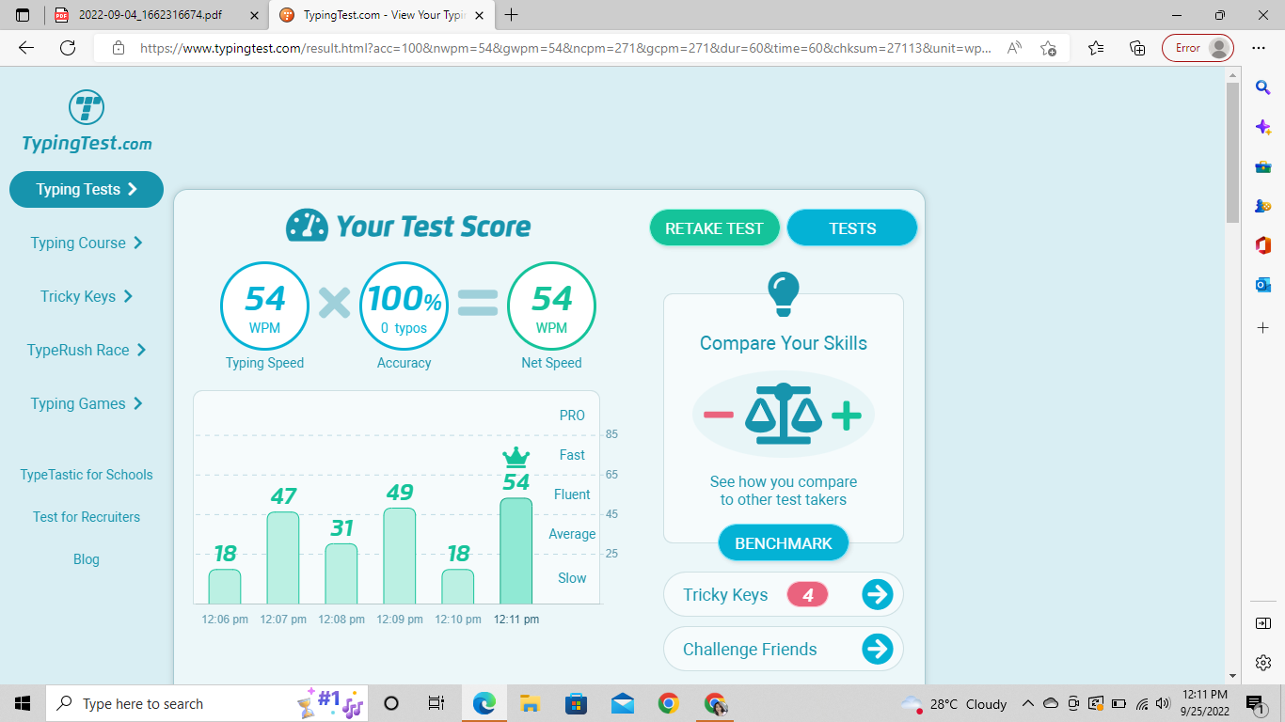
Task: Click the profile Error button
Action: tap(1198, 48)
